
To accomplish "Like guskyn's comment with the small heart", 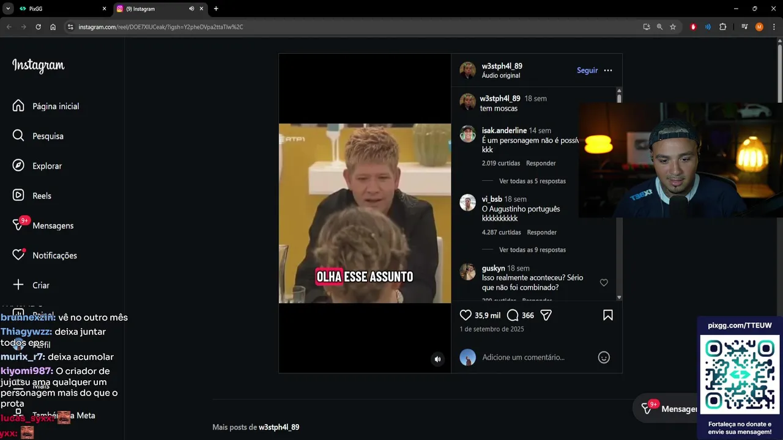I will tap(604, 282).
